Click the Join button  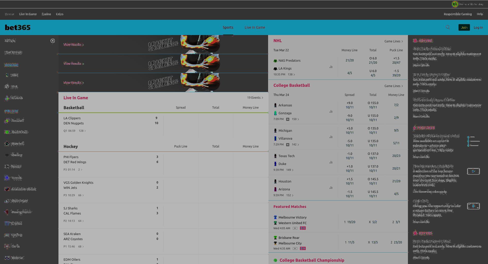(x=464, y=27)
